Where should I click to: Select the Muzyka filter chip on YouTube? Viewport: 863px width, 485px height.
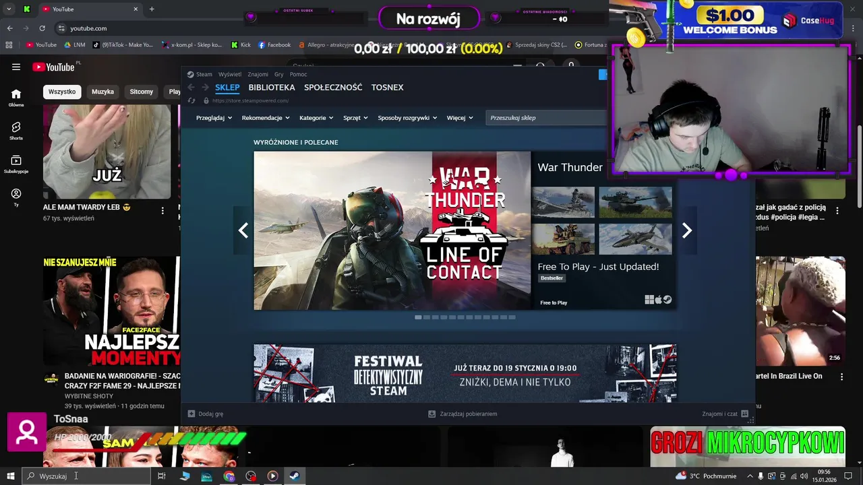[x=102, y=92]
